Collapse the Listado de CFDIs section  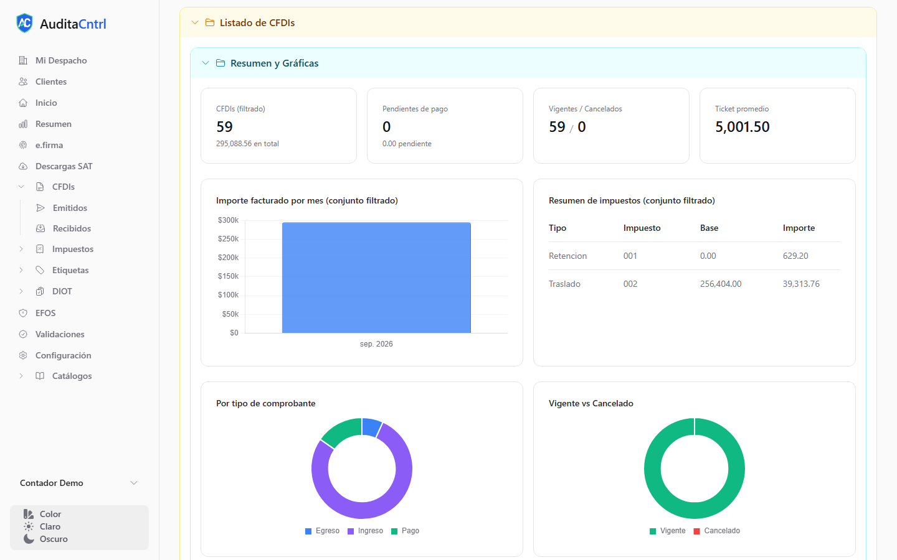tap(195, 22)
